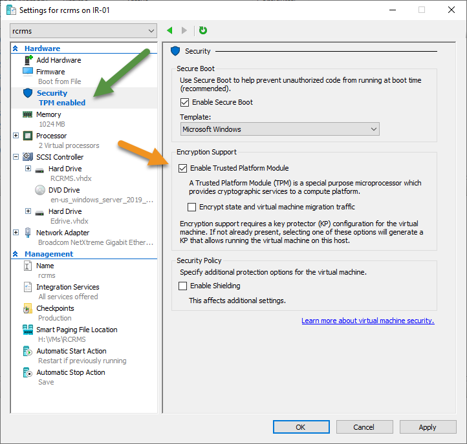Expand the Processor tree node
Viewport: 467px width, 444px height.
click(x=16, y=136)
